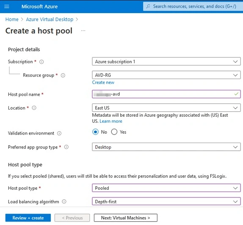Screen dimensions: 243x225
Task: Click the Subscription info icon
Action: click(x=41, y=62)
